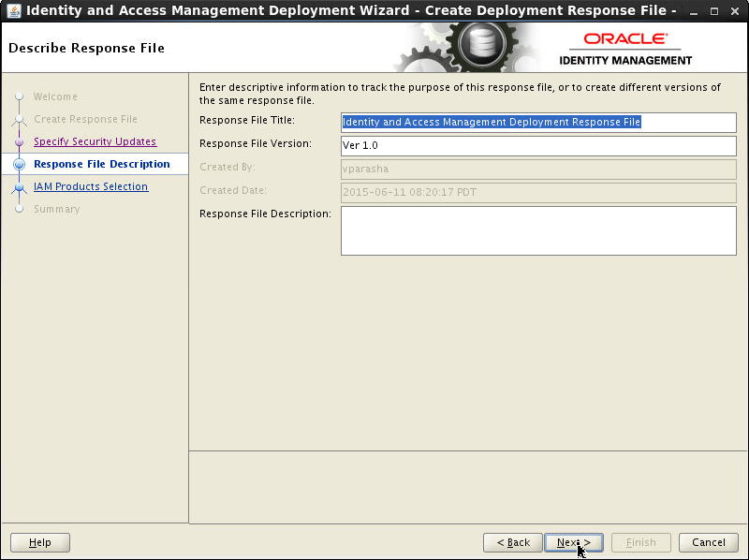Click the Java icon in the title bar
Screen dimensions: 749x560
[x=13, y=10]
